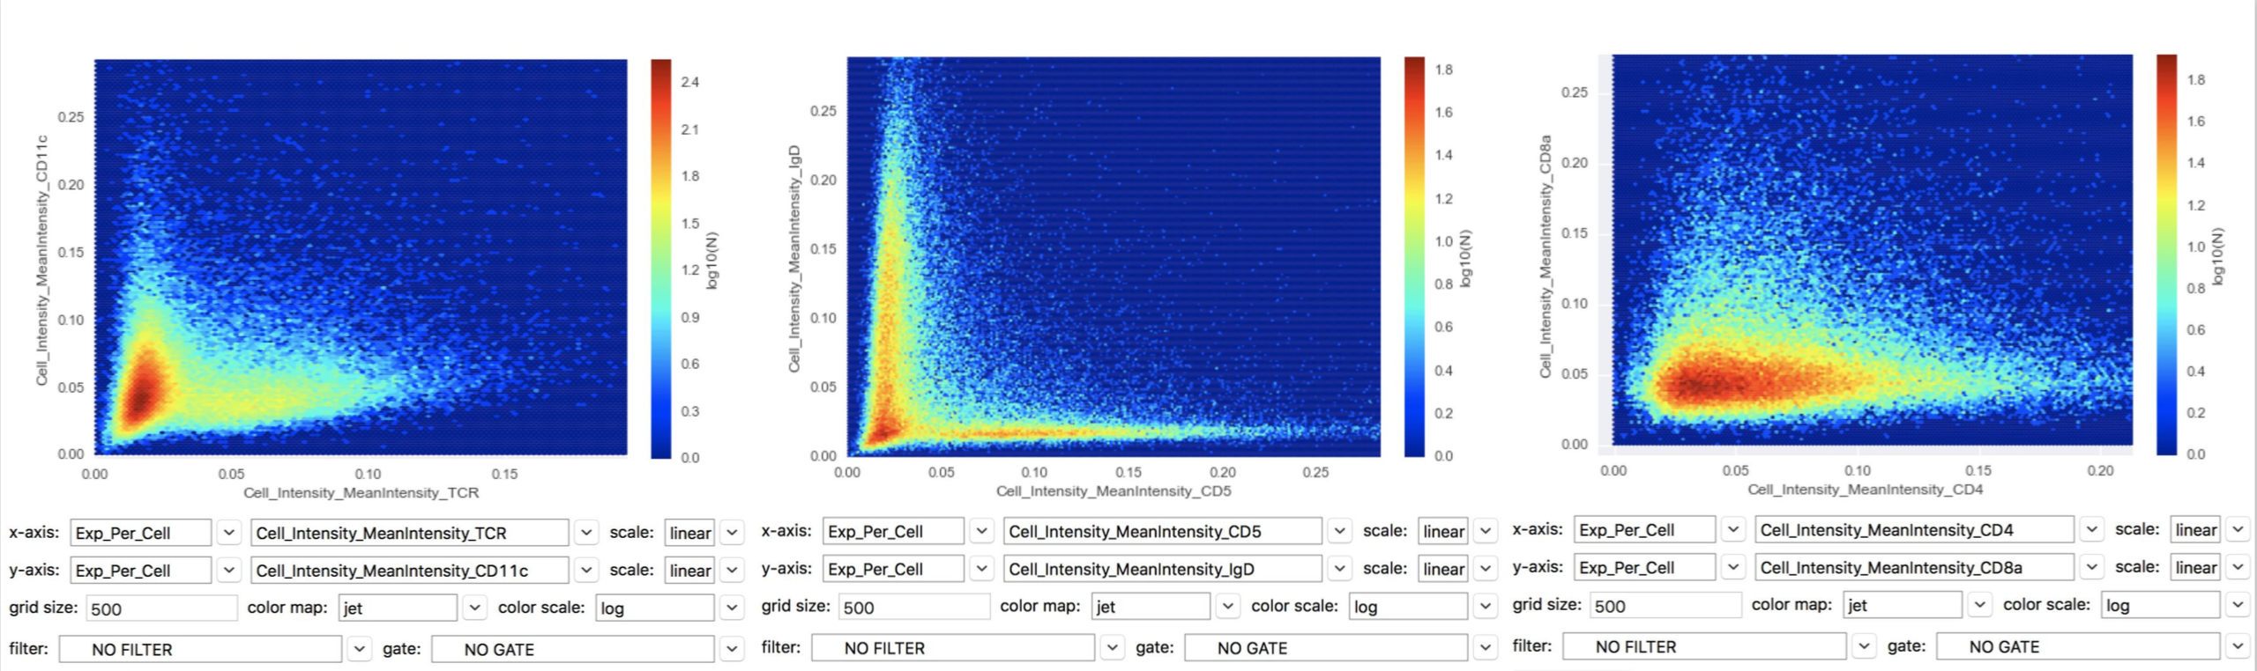Screen dimensions: 2257x671
Task: Click the Cell_Intensity_MeanIntensity_TCR axis title
Action: click(x=361, y=492)
